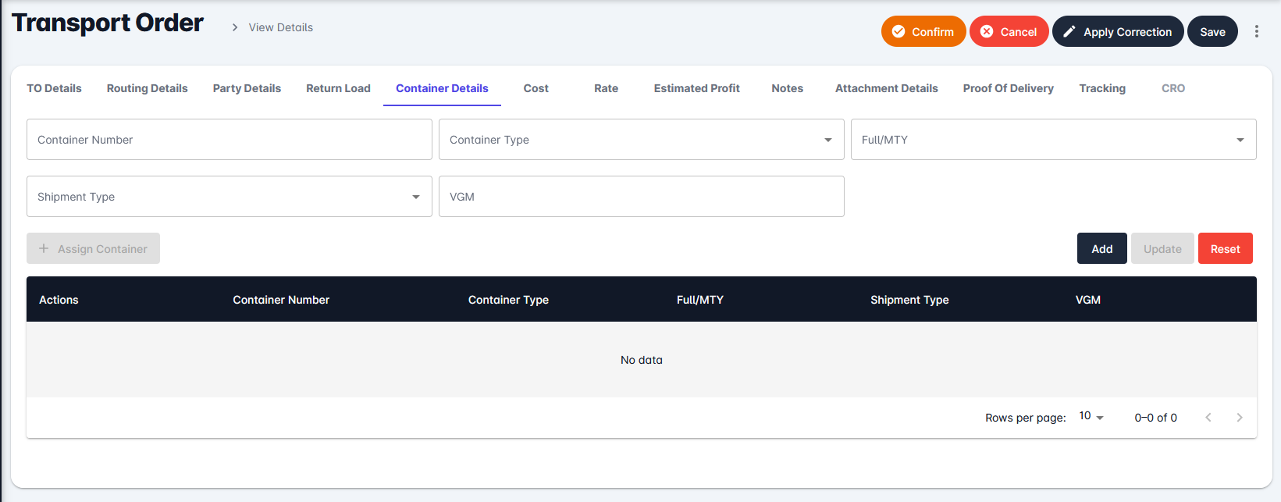Image resolution: width=1281 pixels, height=502 pixels.
Task: Click into the VGM text field
Action: [641, 197]
